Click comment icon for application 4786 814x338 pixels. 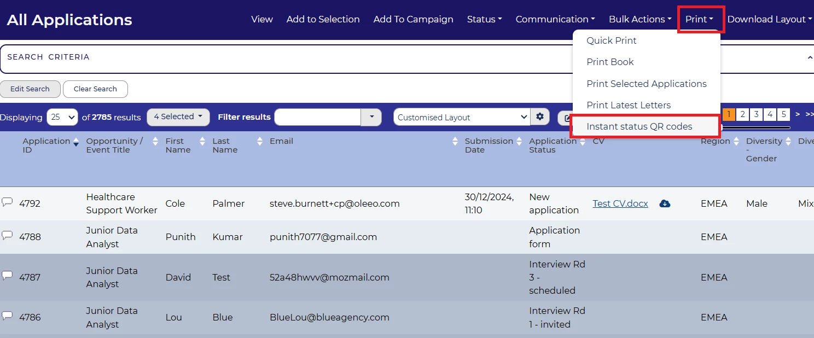tap(7, 316)
